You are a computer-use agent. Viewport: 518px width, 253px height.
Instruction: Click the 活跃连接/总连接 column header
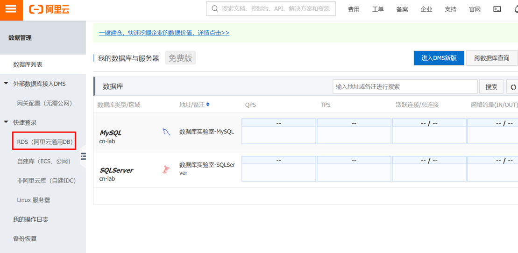tap(417, 105)
